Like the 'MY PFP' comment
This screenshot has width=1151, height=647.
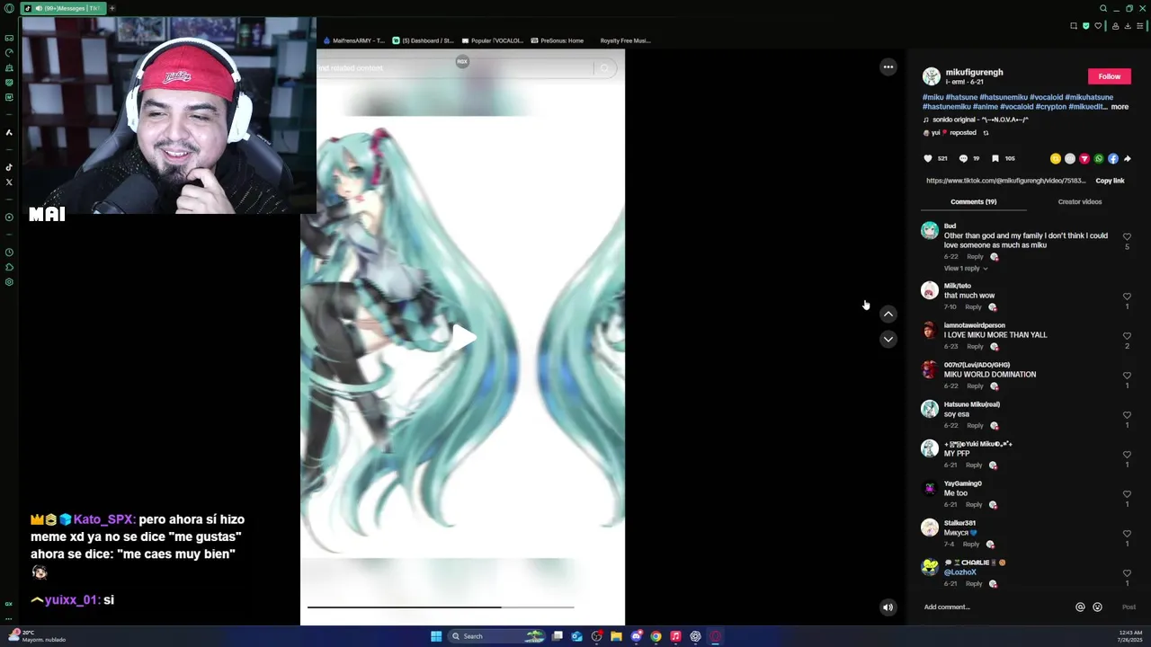pyautogui.click(x=1127, y=455)
